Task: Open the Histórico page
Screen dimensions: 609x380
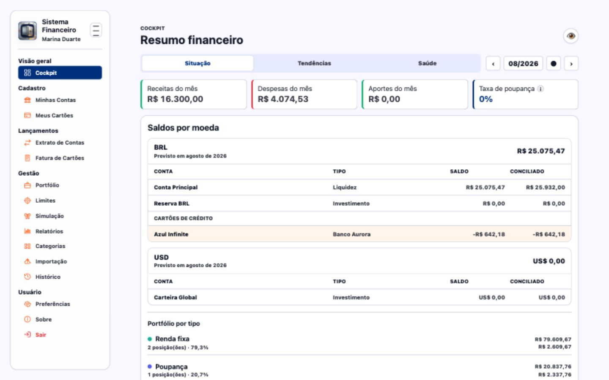Action: [x=60, y=277]
